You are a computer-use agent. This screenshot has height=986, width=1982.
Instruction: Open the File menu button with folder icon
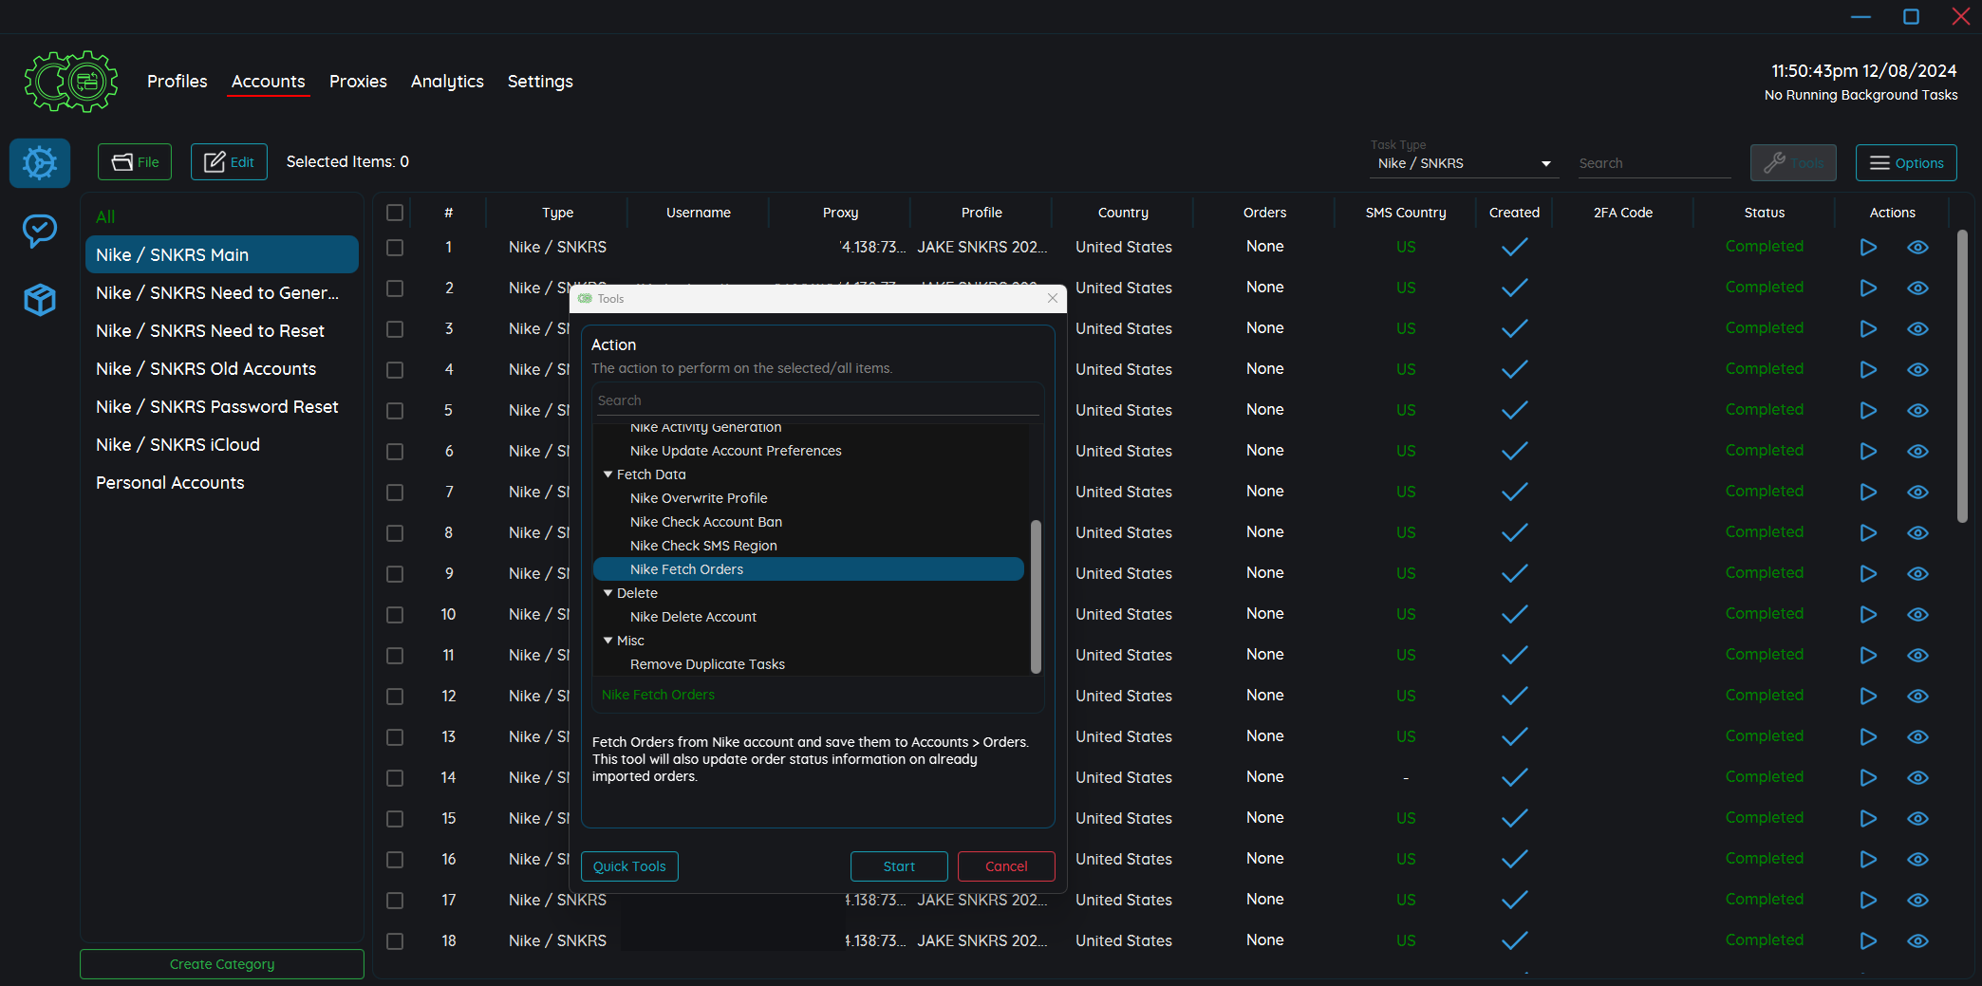(x=135, y=162)
